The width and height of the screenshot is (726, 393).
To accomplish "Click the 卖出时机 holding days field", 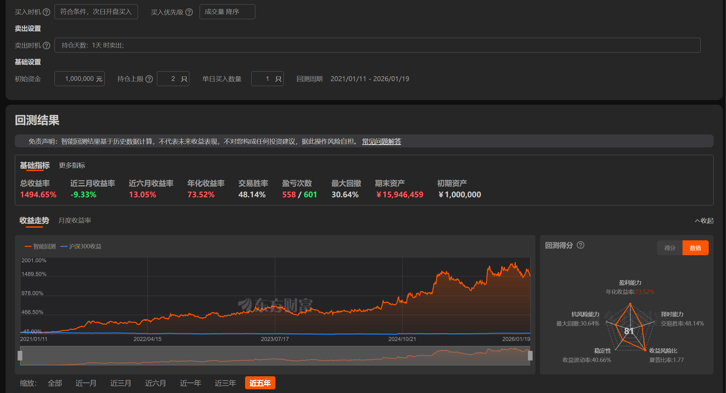I will (377, 45).
